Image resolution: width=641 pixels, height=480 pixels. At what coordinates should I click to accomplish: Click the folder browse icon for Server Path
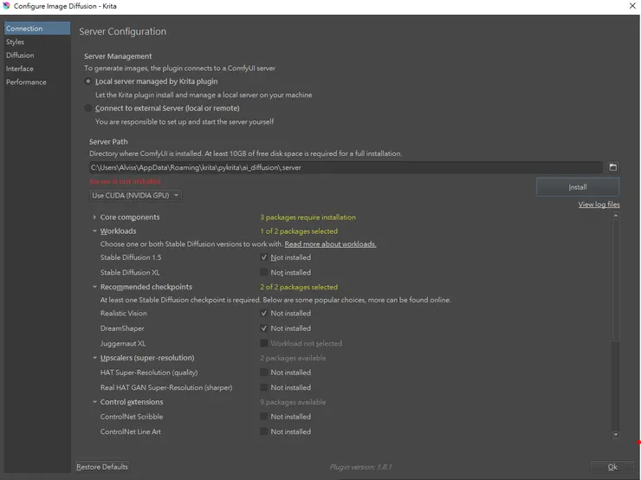[x=612, y=167]
